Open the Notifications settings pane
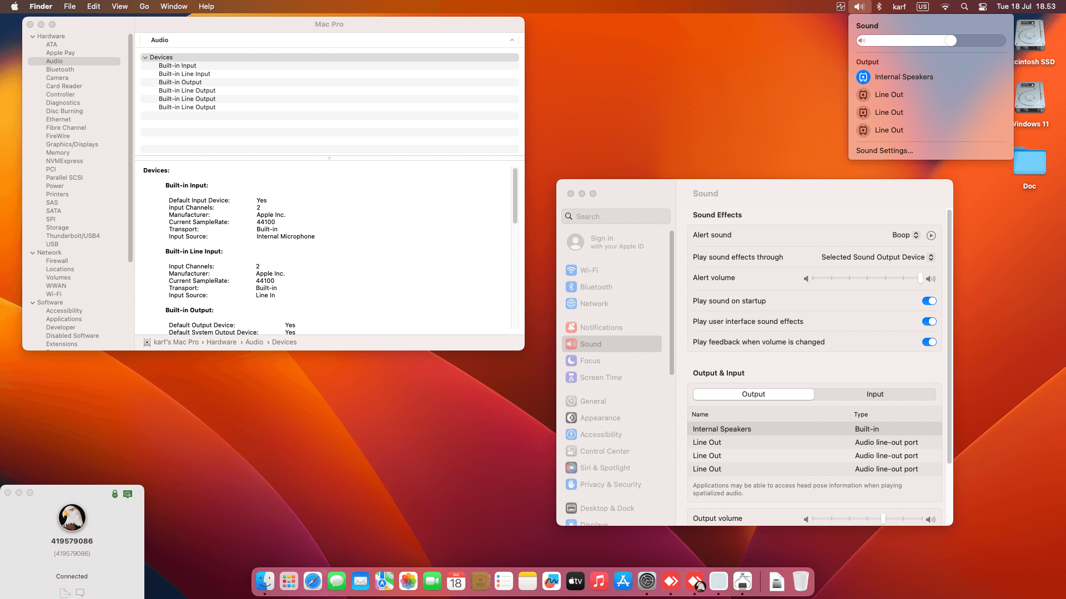Image resolution: width=1066 pixels, height=599 pixels. [601, 327]
